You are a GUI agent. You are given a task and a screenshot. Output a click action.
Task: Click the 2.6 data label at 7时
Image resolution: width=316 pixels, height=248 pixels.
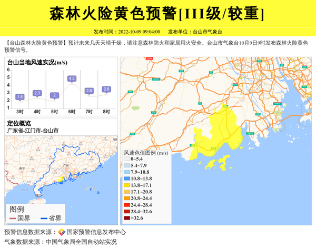point(89,91)
